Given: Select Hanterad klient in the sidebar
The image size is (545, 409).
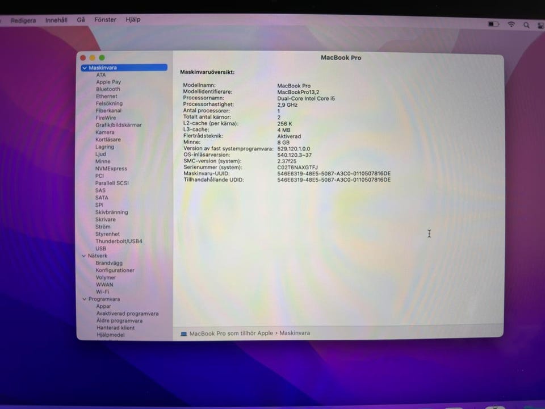Looking at the screenshot, I should coord(116,328).
